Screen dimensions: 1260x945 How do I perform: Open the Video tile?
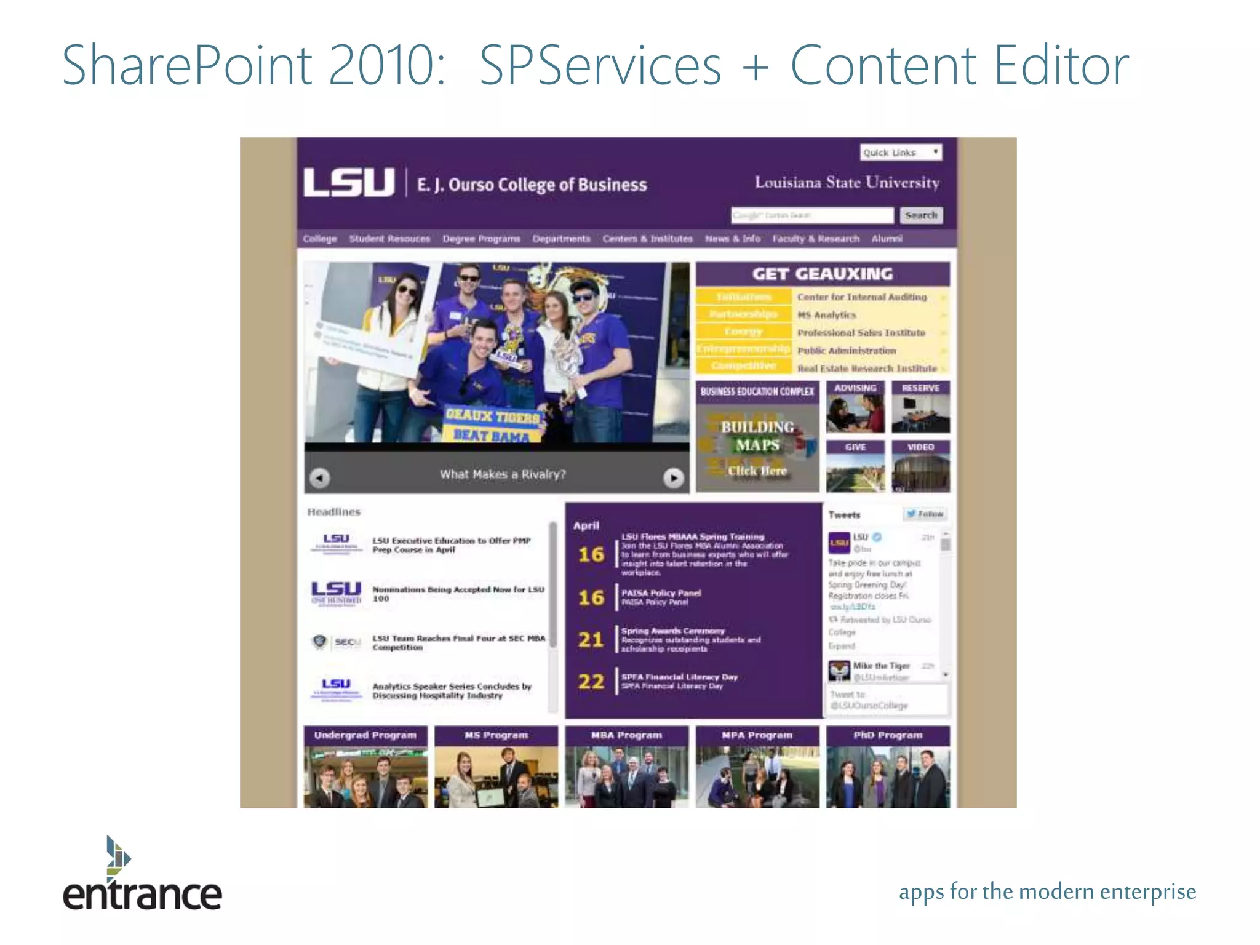pos(920,466)
